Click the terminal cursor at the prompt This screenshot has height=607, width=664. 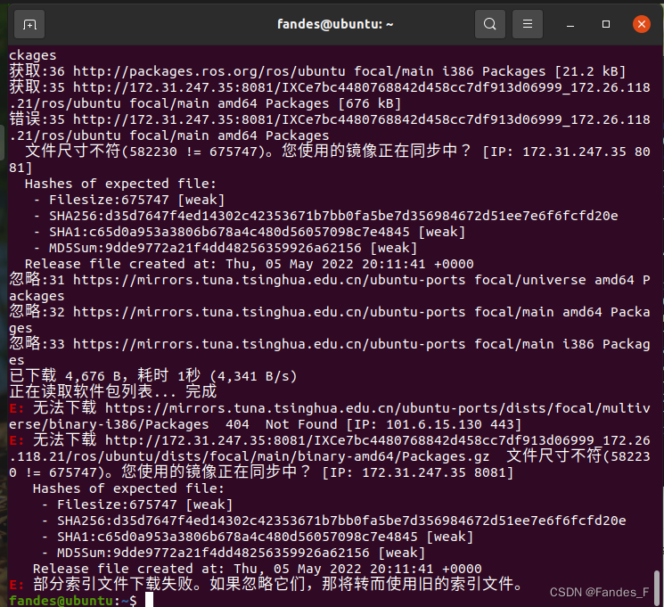[149, 600]
